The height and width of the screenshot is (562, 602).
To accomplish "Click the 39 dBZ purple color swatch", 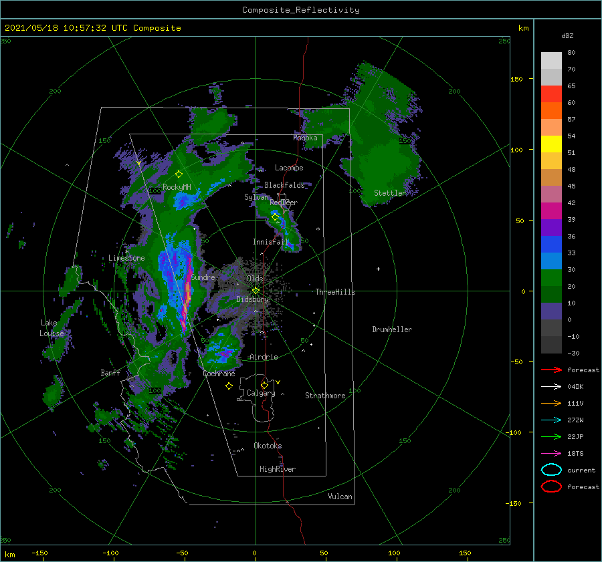I will click(551, 227).
